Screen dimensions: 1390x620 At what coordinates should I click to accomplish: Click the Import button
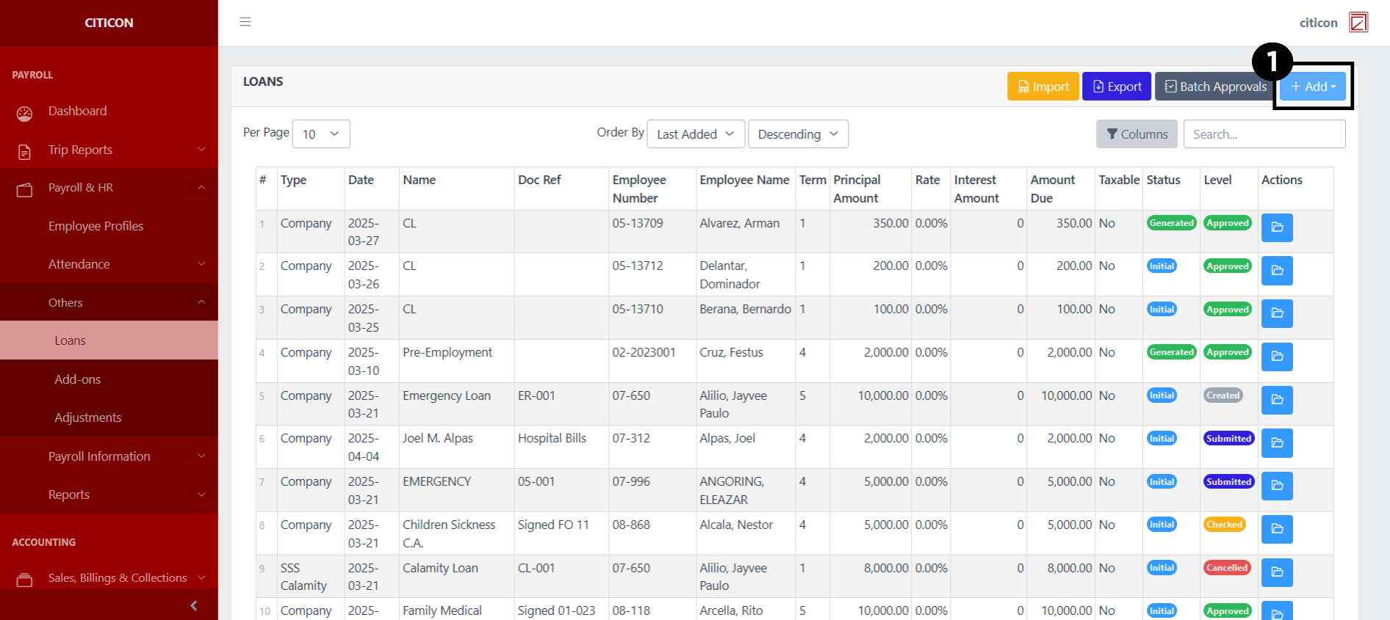pyautogui.click(x=1042, y=87)
